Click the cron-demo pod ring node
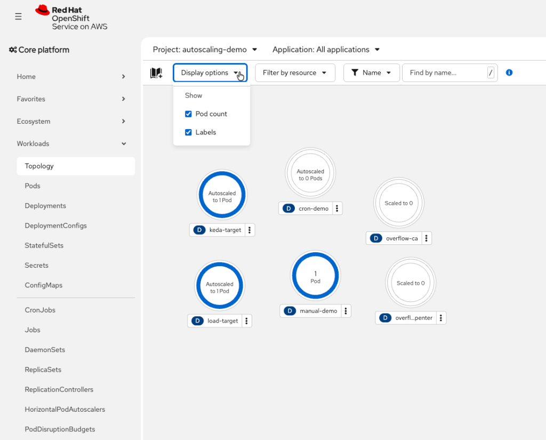The width and height of the screenshot is (546, 440). pos(310,173)
